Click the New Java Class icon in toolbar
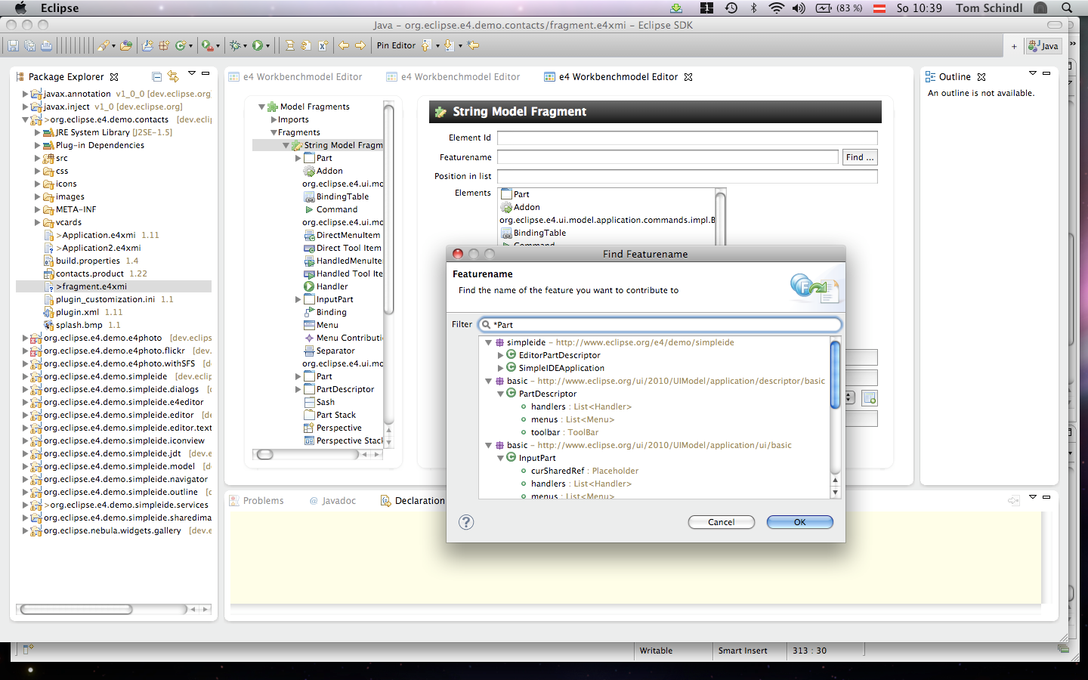This screenshot has width=1088, height=680. point(181,46)
